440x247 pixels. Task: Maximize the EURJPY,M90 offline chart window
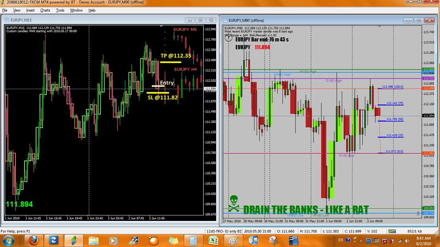pos(419,21)
